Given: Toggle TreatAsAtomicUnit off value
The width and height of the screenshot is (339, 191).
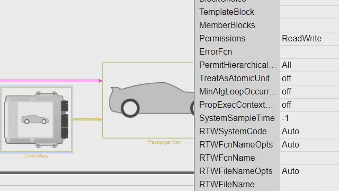Looking at the screenshot, I should (286, 79).
